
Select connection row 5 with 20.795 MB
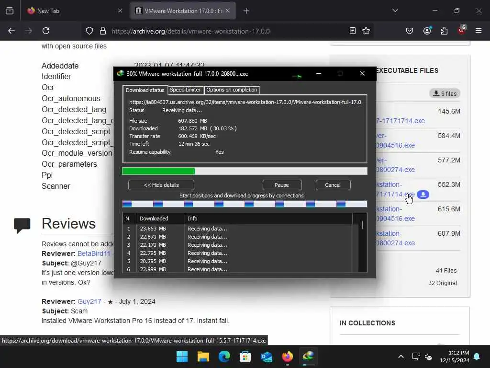pyautogui.click(x=237, y=261)
